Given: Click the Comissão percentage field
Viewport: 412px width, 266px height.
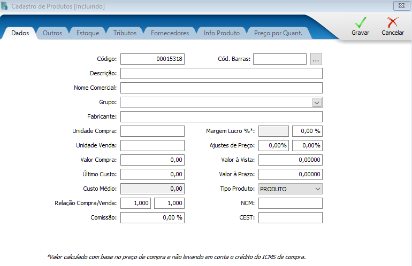Looking at the screenshot, I should tap(152, 218).
